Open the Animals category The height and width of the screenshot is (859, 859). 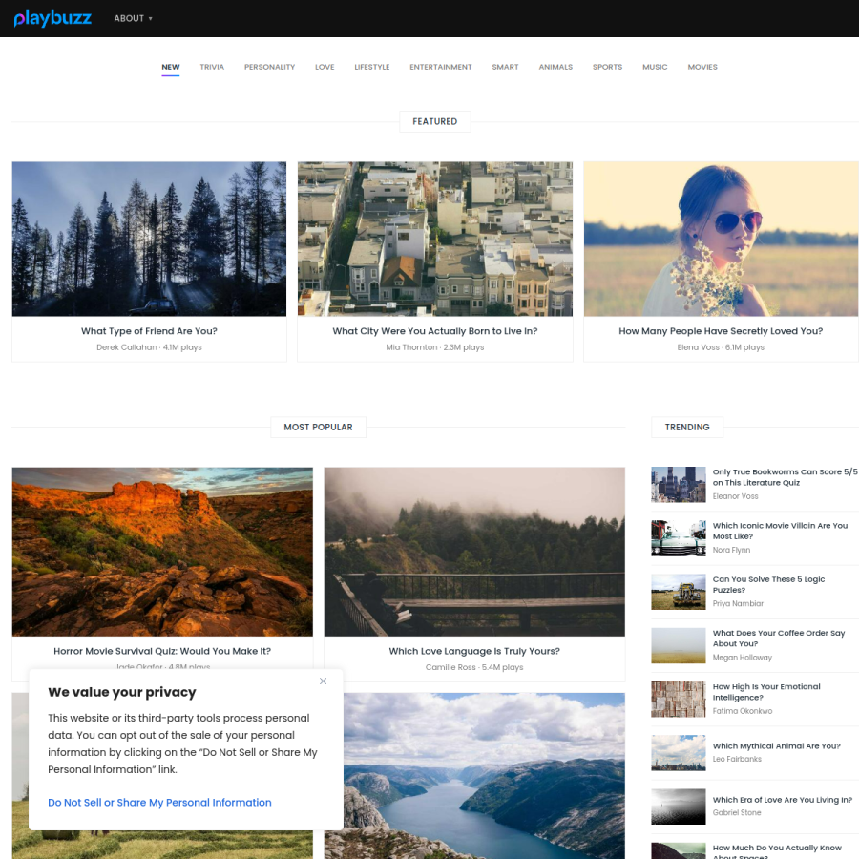[555, 67]
